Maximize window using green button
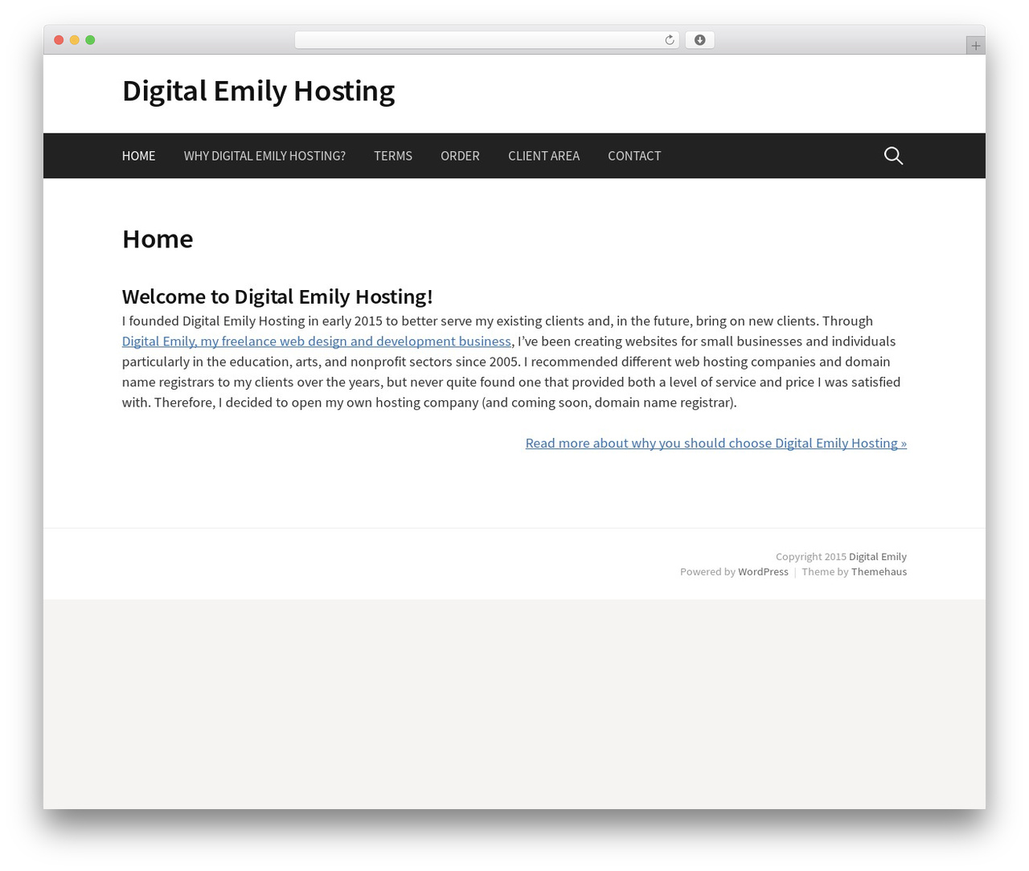The height and width of the screenshot is (871, 1029). 90,40
